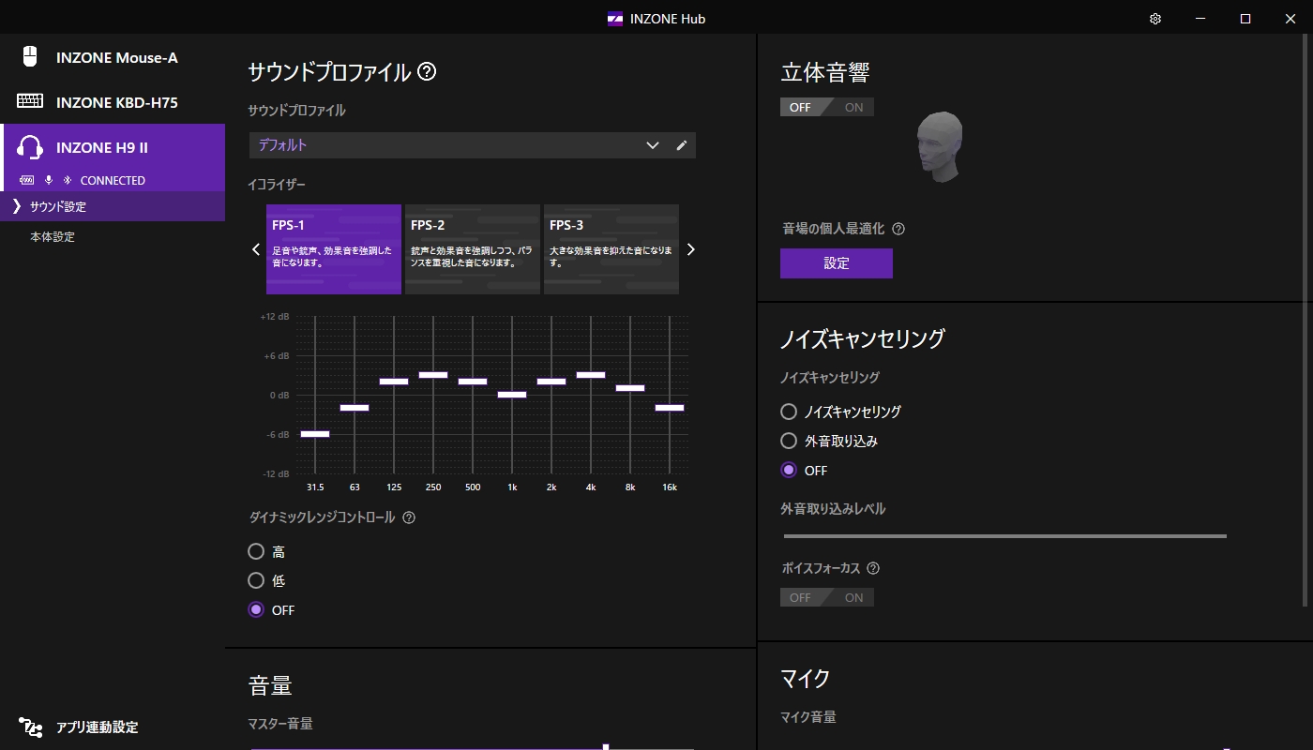Click the 63 Hz equalizer slider handle

click(355, 408)
